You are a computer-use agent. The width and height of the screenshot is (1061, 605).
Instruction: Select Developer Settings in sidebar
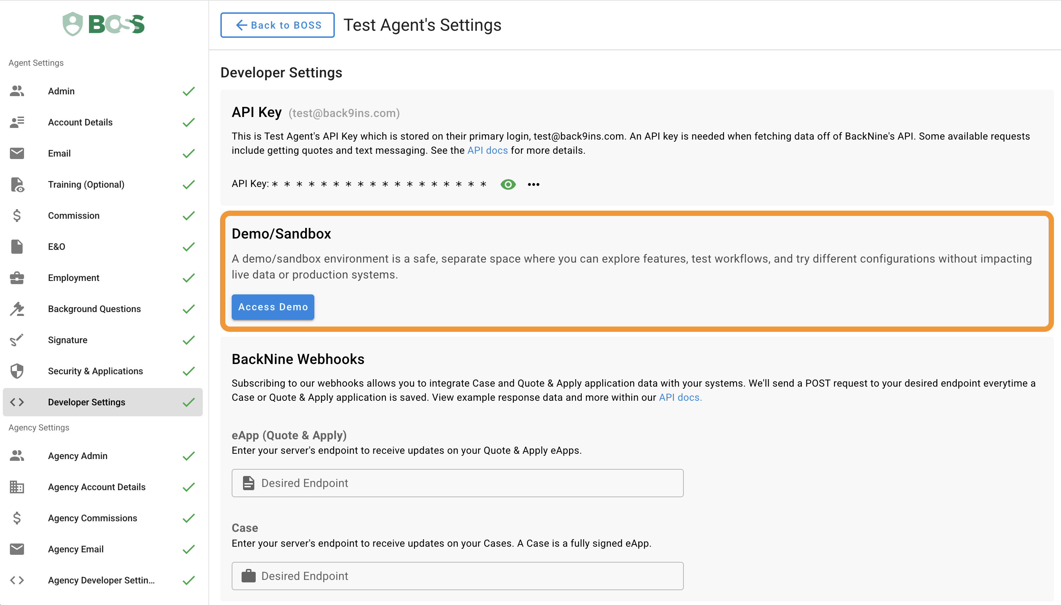point(102,402)
